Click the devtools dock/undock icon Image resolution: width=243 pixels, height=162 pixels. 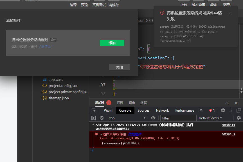[x=239, y=110]
